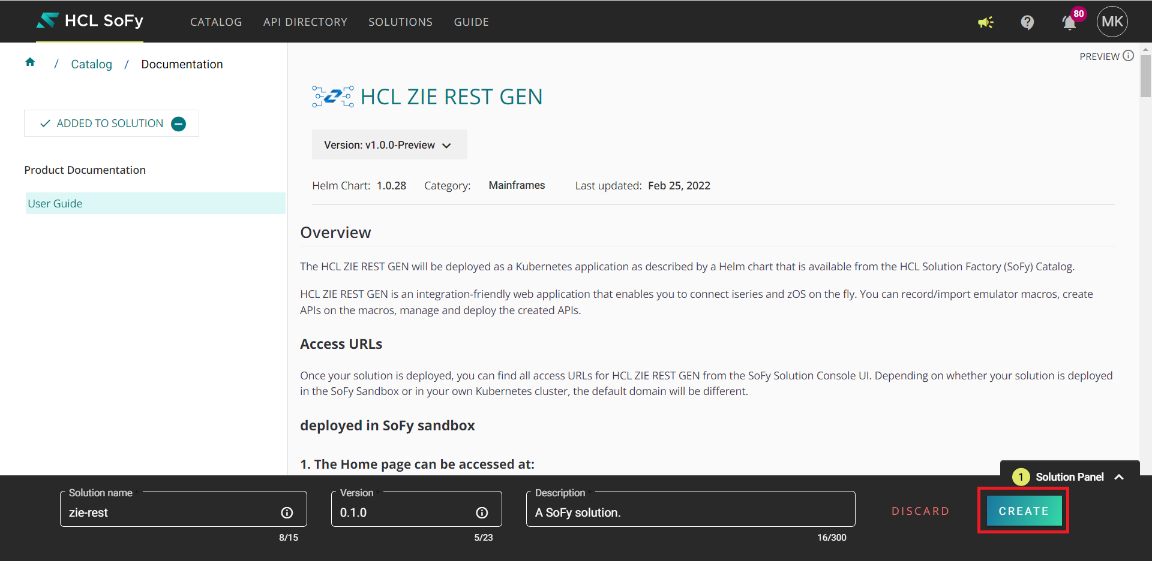Image resolution: width=1152 pixels, height=561 pixels.
Task: Click the Description input field
Action: (691, 509)
